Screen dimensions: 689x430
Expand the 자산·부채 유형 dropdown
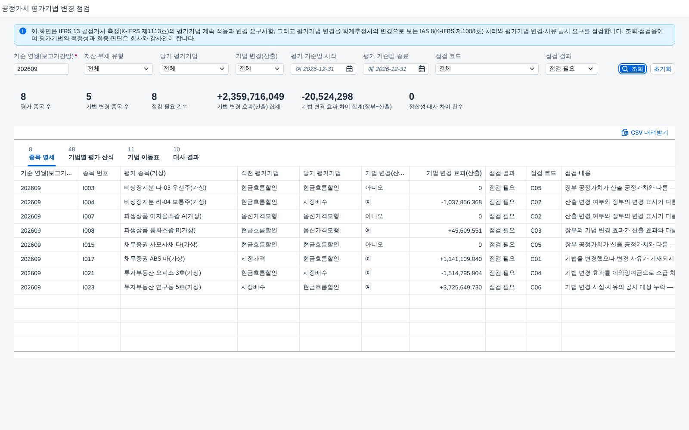click(118, 69)
